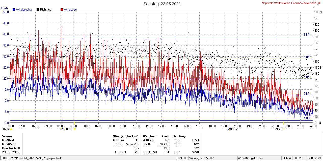This screenshot has width=323, height=161.
Task: Click the wind speed max value 'S-SW 23.5'
Action: click(x=133, y=144)
